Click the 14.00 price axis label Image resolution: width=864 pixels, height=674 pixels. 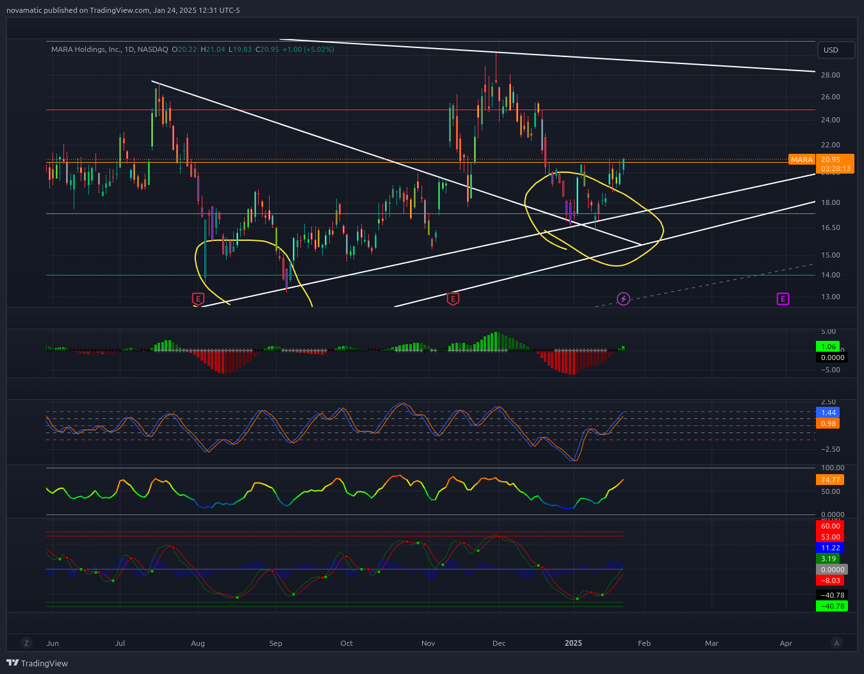[830, 275]
